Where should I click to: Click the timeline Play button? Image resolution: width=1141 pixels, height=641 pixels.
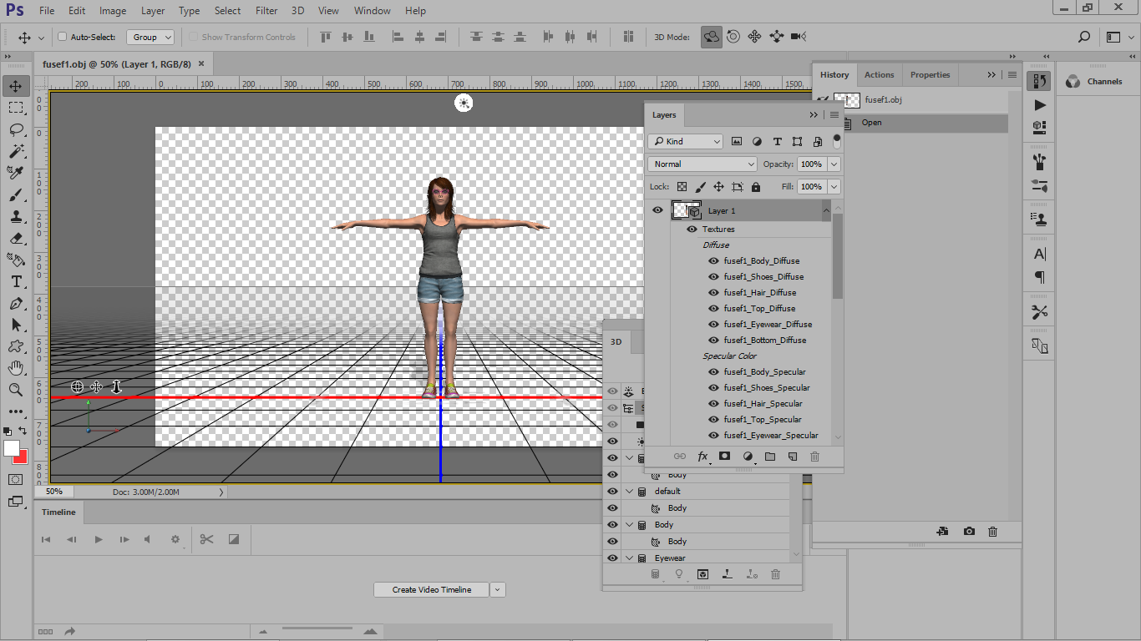(x=99, y=539)
